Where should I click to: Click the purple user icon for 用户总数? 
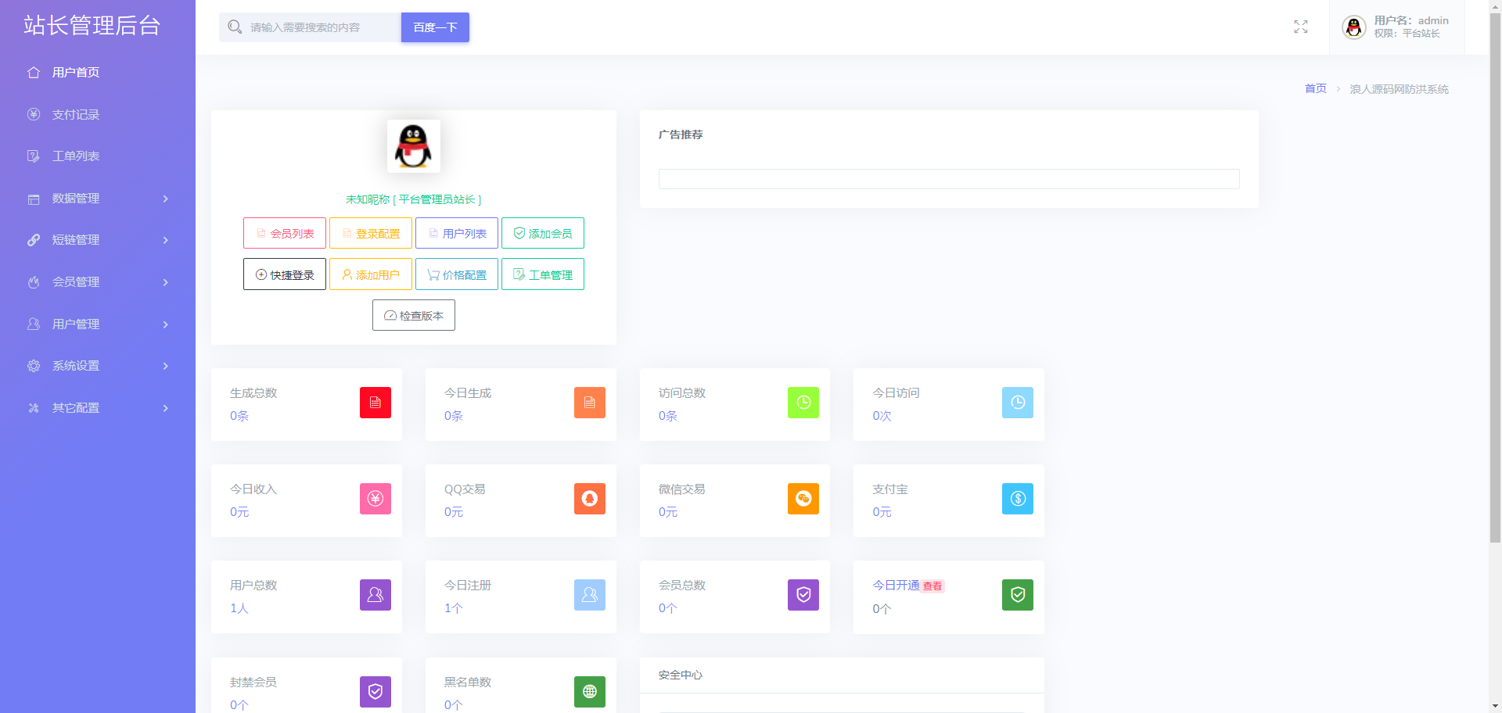click(375, 595)
